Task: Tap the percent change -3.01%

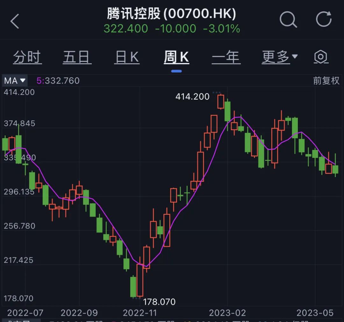Action: click(x=221, y=29)
